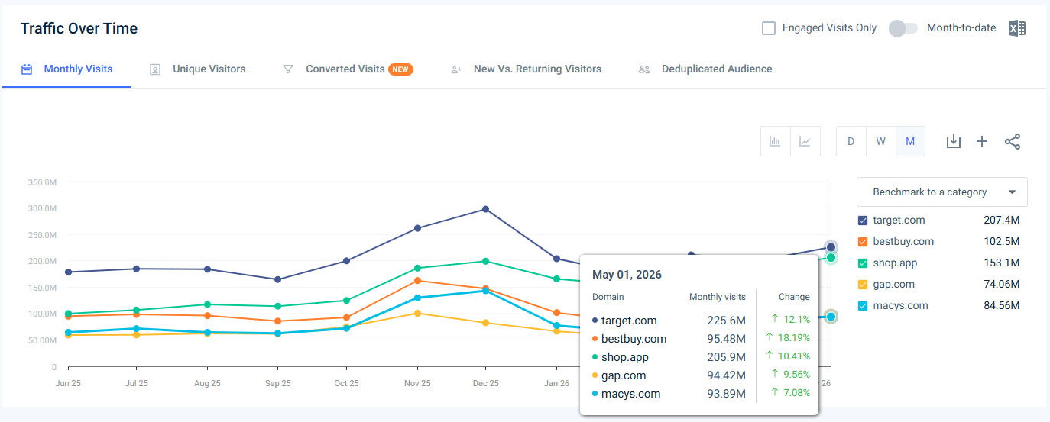This screenshot has width=1050, height=422.
Task: Click bestbuy.com row in tooltip
Action: [x=701, y=339]
